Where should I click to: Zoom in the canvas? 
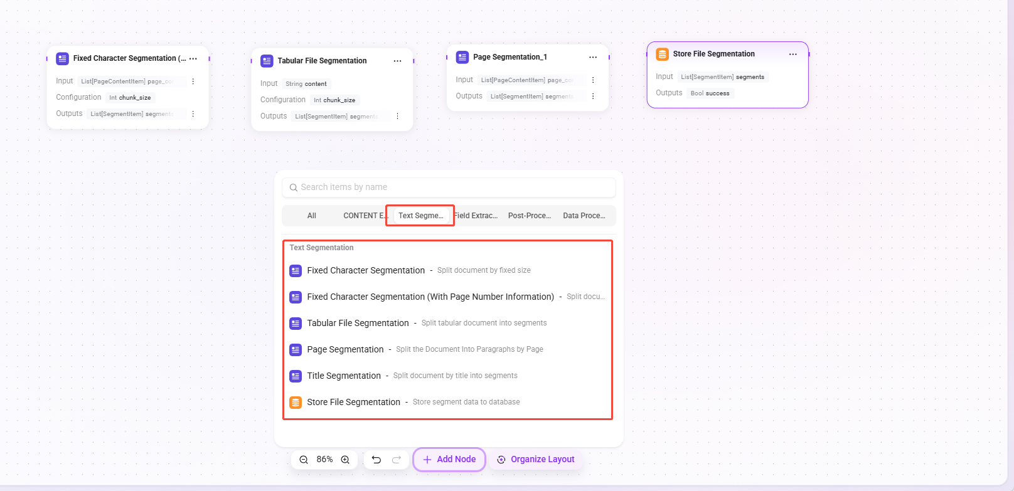[345, 460]
